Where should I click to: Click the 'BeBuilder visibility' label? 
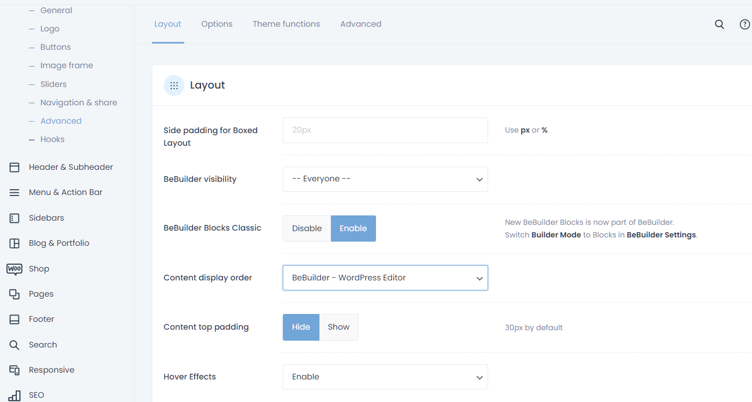click(200, 179)
